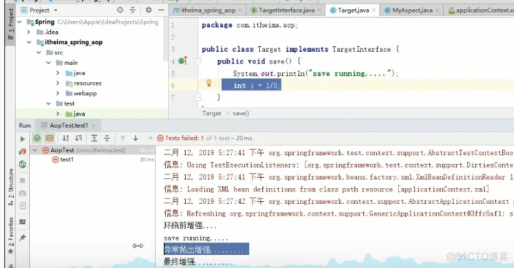Collapse the src folder

tap(39, 52)
